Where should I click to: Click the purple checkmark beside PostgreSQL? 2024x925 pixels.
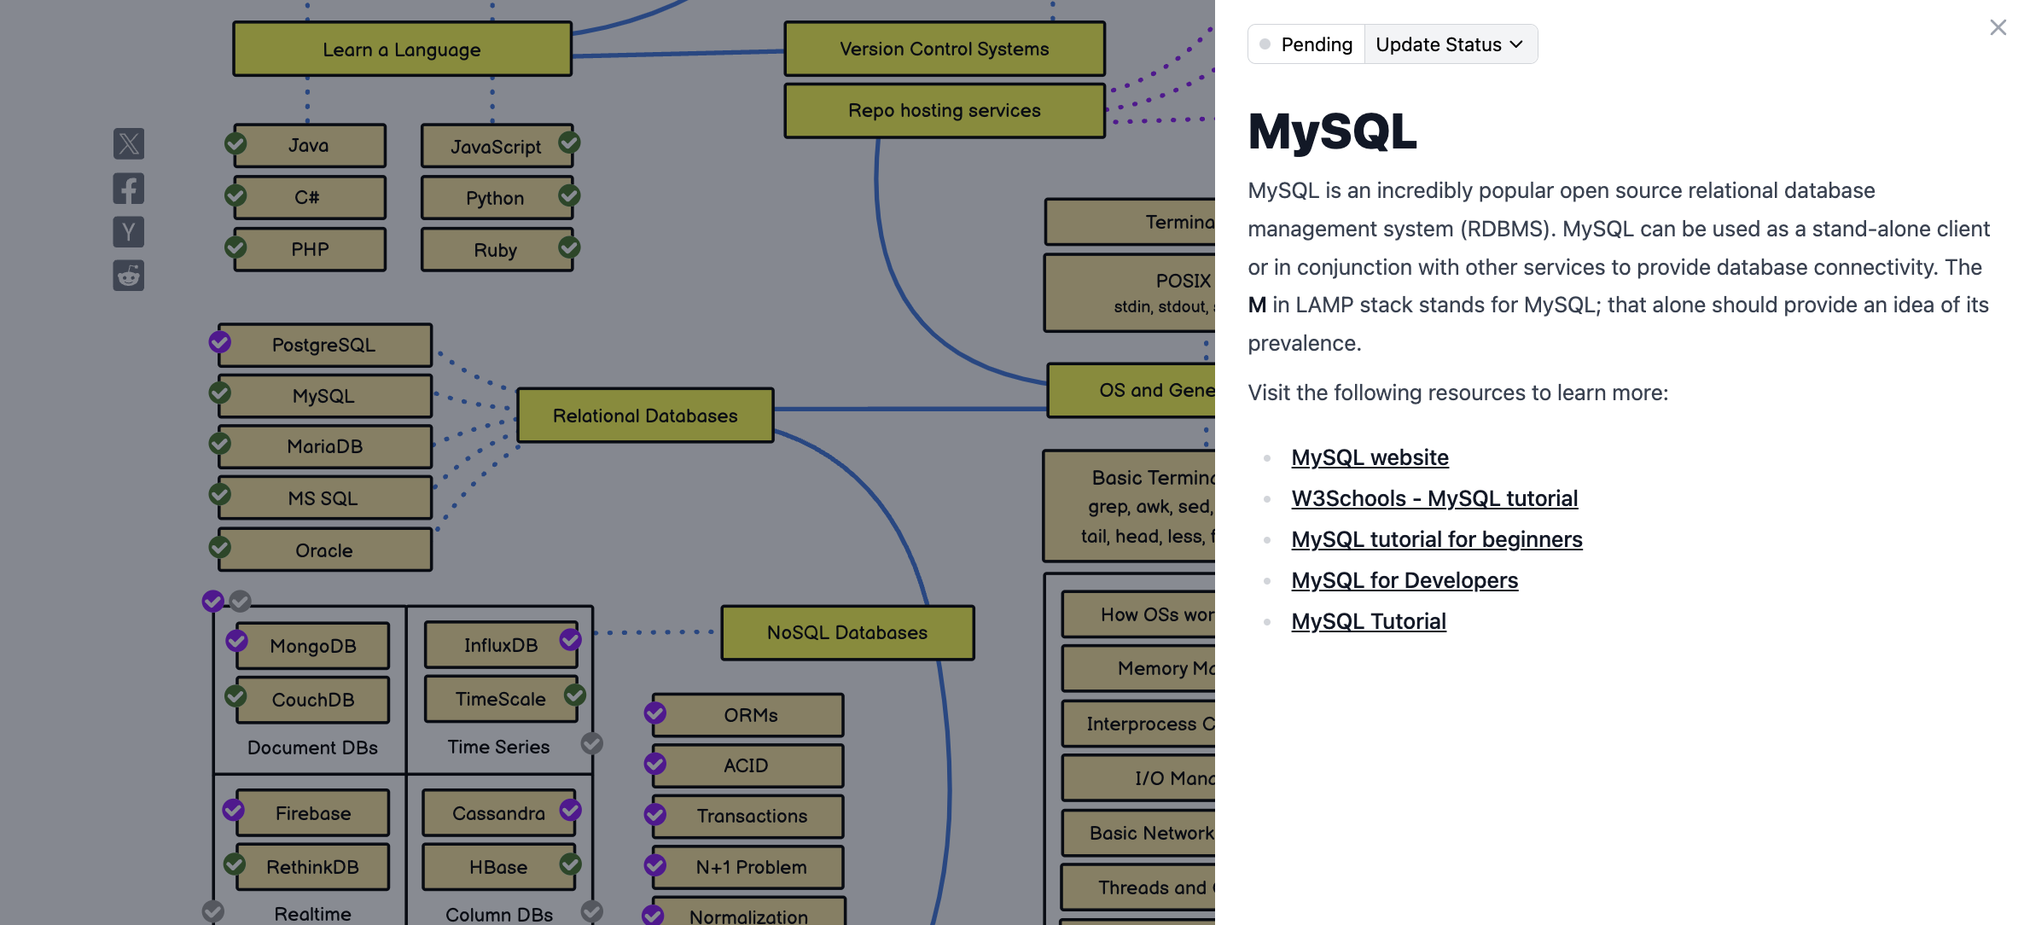click(220, 342)
